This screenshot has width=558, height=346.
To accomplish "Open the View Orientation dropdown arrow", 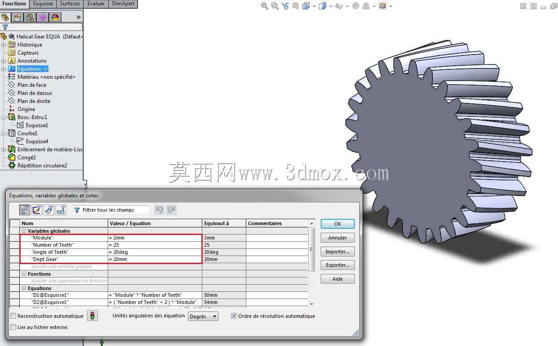I will [x=314, y=6].
